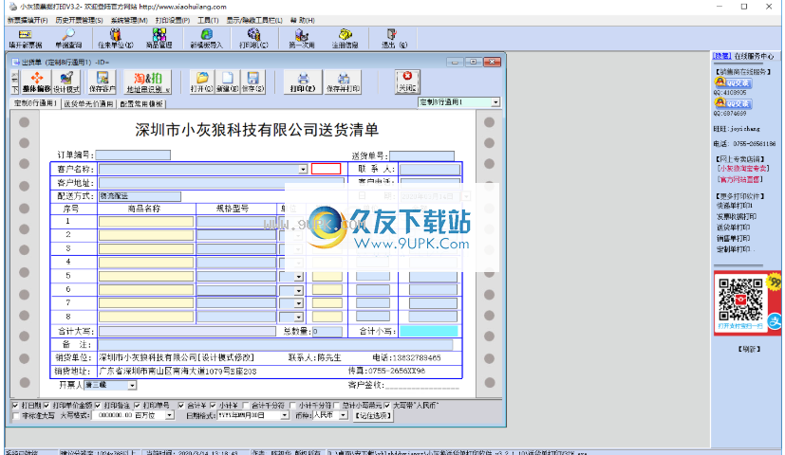Screen dimensions: 785x455
Task: Click the Alipay QR code image
Action: [x=740, y=300]
